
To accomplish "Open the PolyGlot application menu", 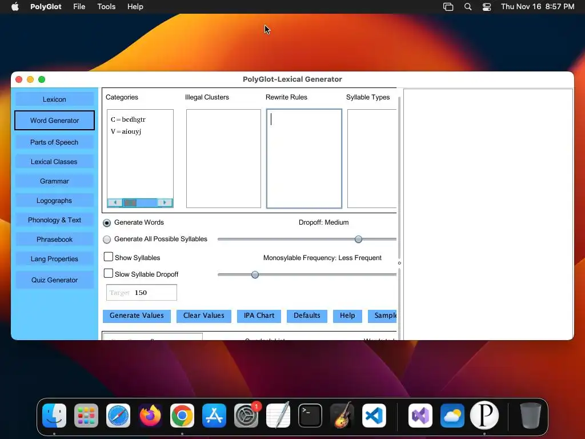I will click(46, 7).
